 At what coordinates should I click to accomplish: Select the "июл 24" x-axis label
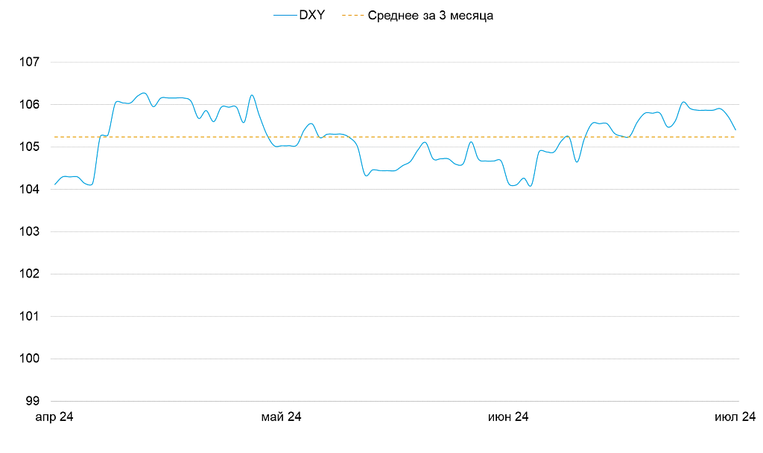pyautogui.click(x=735, y=417)
